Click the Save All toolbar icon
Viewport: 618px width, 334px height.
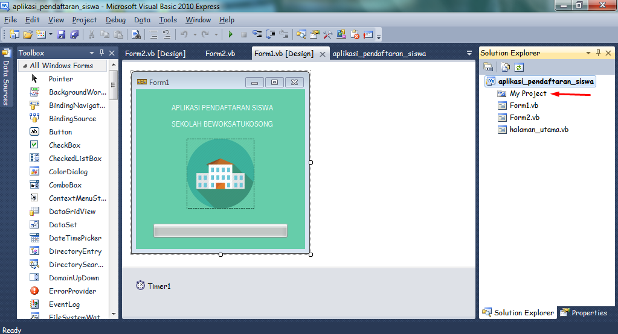coord(74,34)
